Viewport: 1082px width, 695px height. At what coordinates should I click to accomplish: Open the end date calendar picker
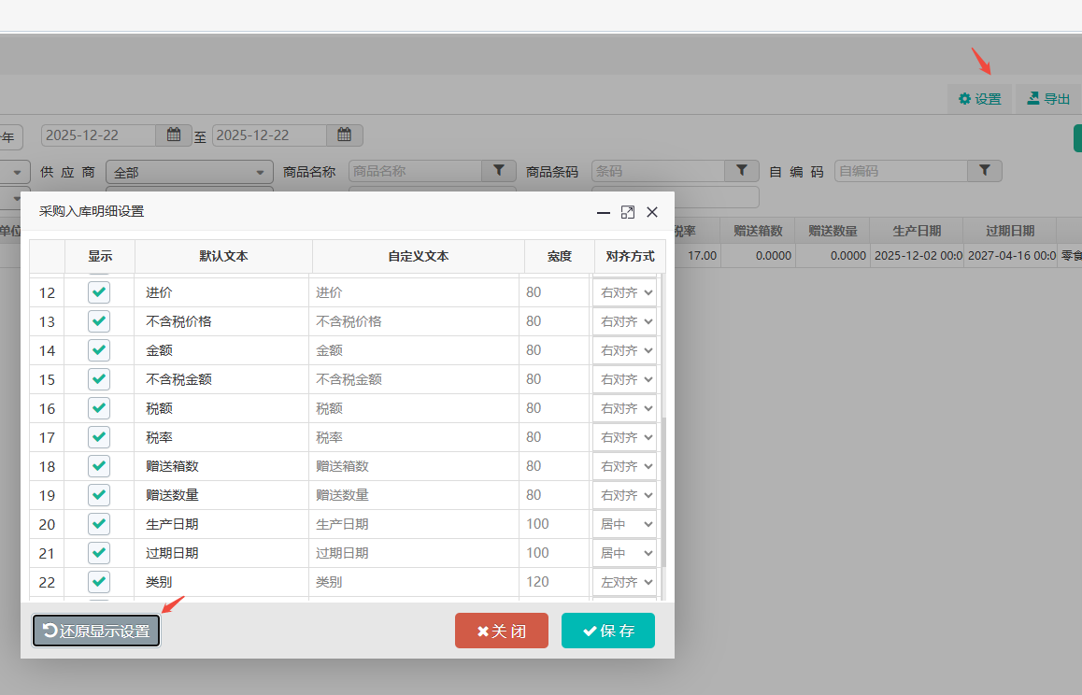pyautogui.click(x=344, y=135)
